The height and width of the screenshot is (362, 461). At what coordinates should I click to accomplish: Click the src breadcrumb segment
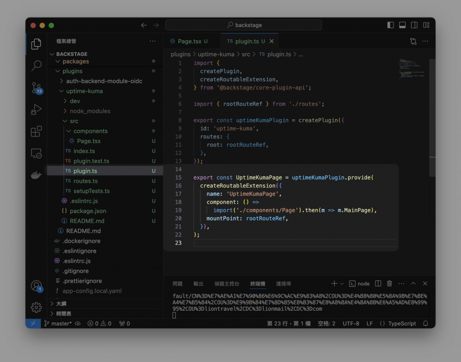[x=246, y=54]
